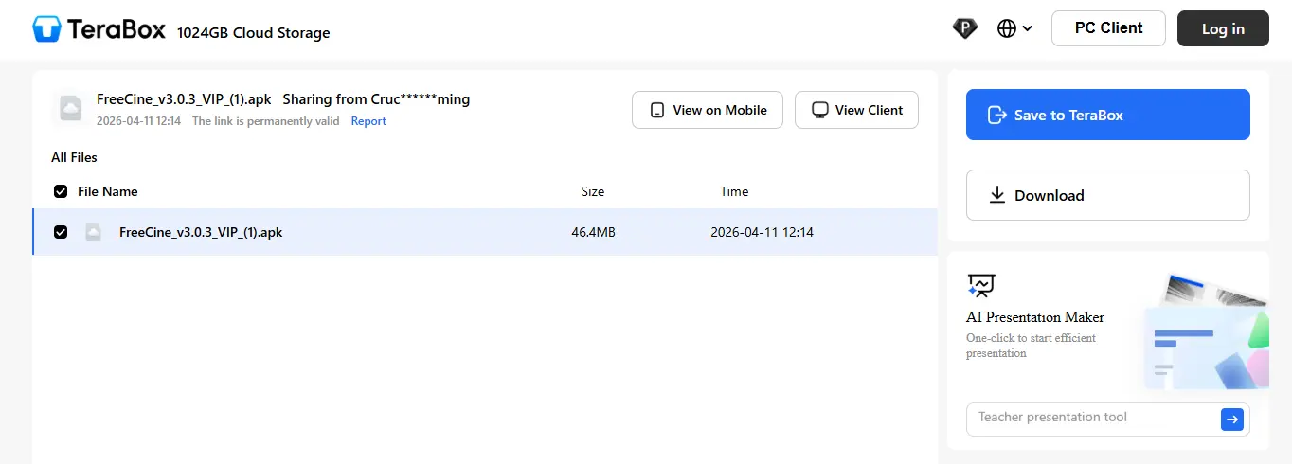Viewport: 1292px width, 464px height.
Task: Click the AI Presentation Maker icon
Action: pos(981,285)
